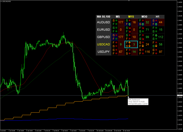Click red dot beside F in USDCAD H1
The image size is (183, 132).
tap(156, 43)
